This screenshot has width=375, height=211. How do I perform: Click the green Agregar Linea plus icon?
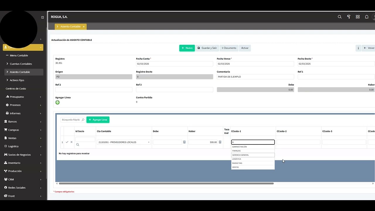[x=57, y=102]
